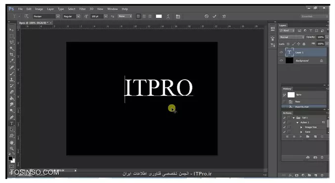Screen dimensions: 335x183
Task: Open the Warp Text dialog
Action: (168, 16)
